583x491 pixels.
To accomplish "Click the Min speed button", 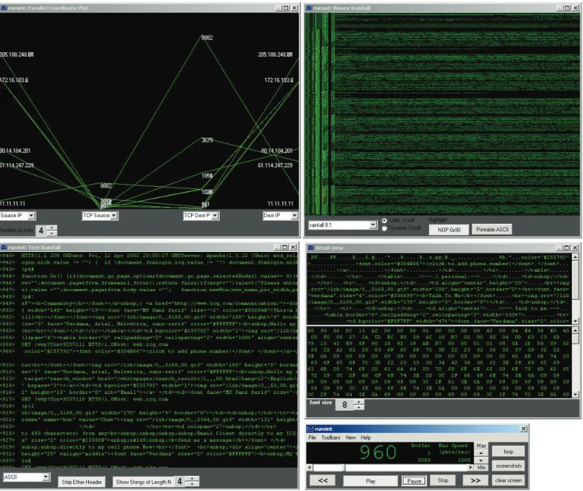I will pyautogui.click(x=481, y=468).
